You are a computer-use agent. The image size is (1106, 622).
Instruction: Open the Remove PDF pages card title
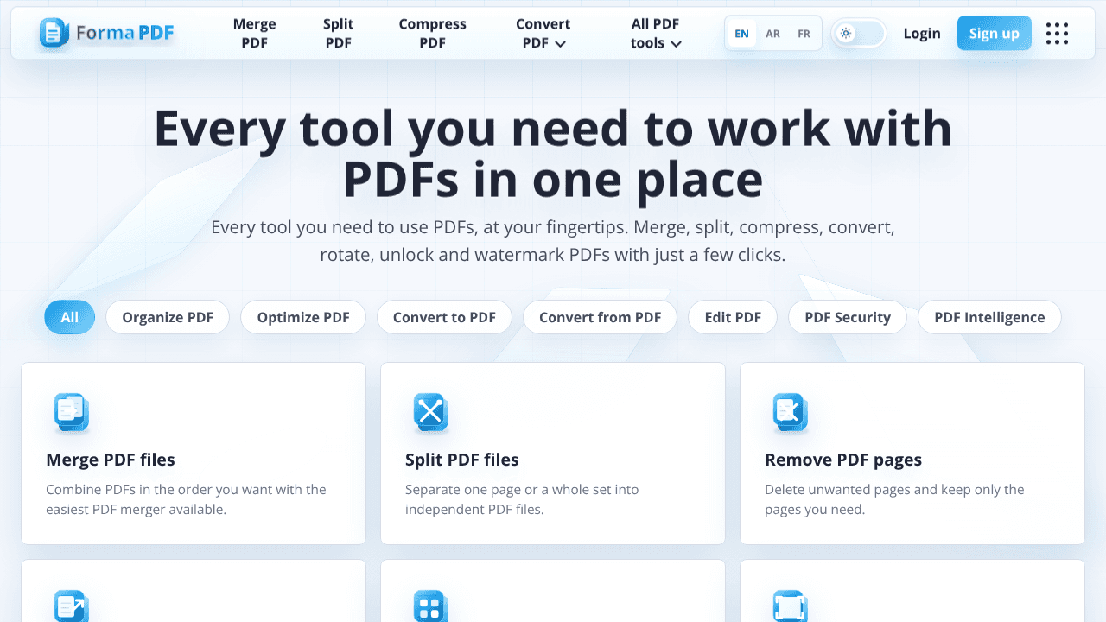(x=843, y=460)
